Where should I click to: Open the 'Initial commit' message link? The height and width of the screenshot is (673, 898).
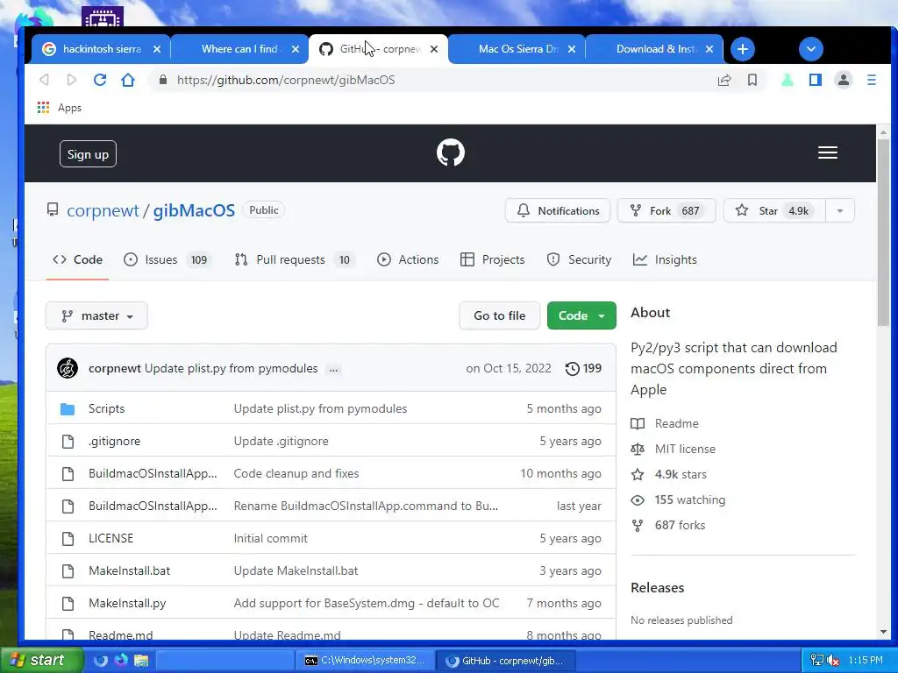click(270, 539)
